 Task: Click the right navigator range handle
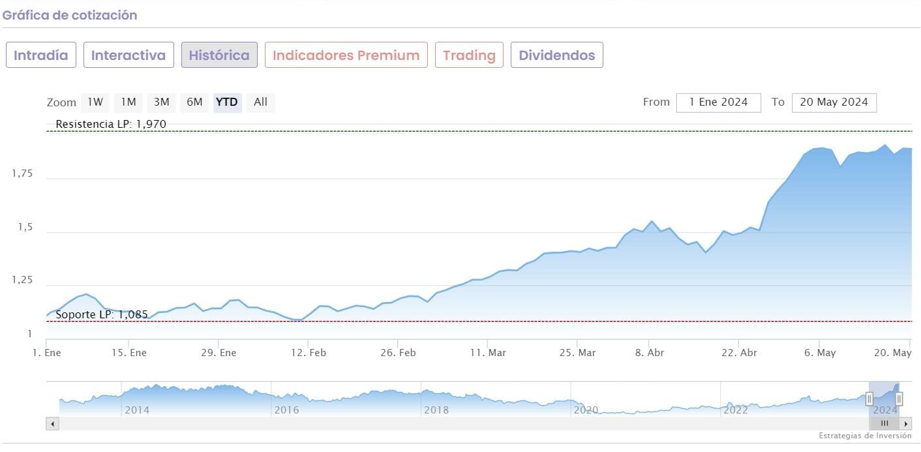pyautogui.click(x=899, y=399)
